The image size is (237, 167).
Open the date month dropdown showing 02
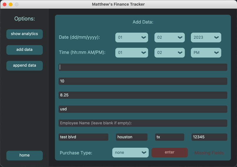pos(170,37)
